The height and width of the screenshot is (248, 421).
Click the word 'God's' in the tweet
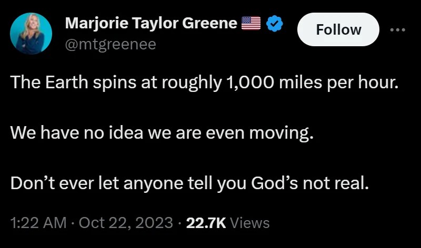tap(274, 183)
